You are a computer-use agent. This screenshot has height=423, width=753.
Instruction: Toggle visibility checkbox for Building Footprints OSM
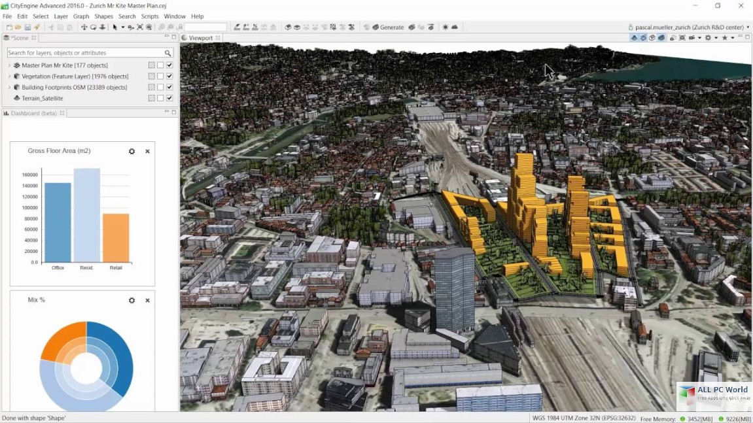pyautogui.click(x=169, y=88)
